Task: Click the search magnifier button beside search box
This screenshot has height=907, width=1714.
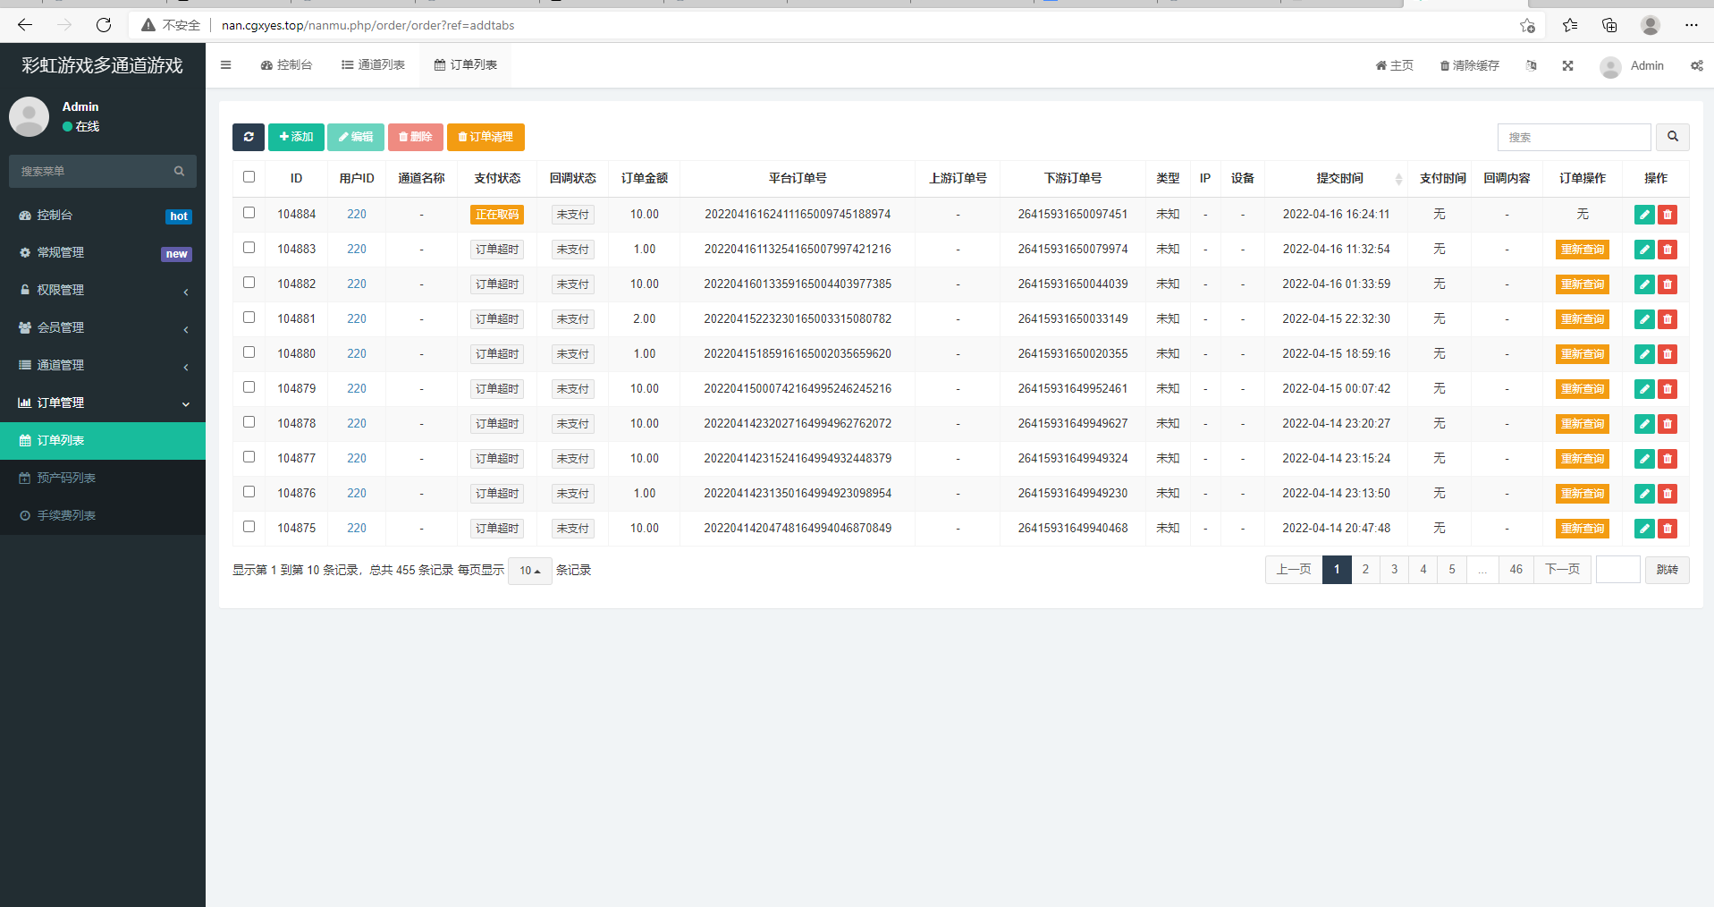Action: (1672, 137)
